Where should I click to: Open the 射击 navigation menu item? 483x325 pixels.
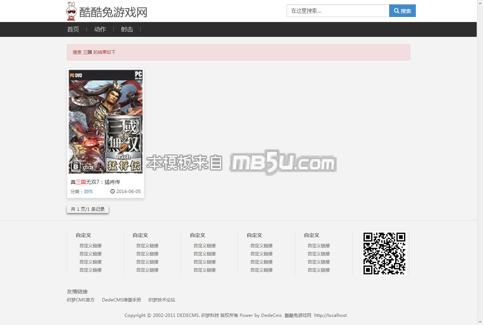click(127, 29)
